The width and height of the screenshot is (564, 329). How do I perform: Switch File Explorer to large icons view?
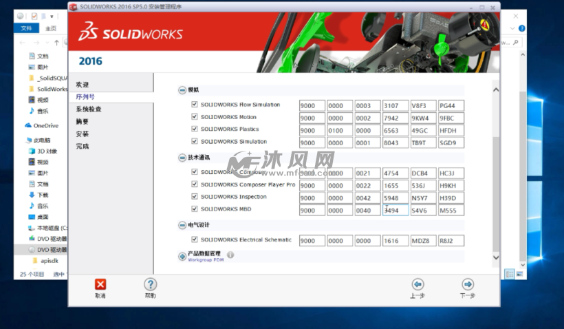click(520, 275)
